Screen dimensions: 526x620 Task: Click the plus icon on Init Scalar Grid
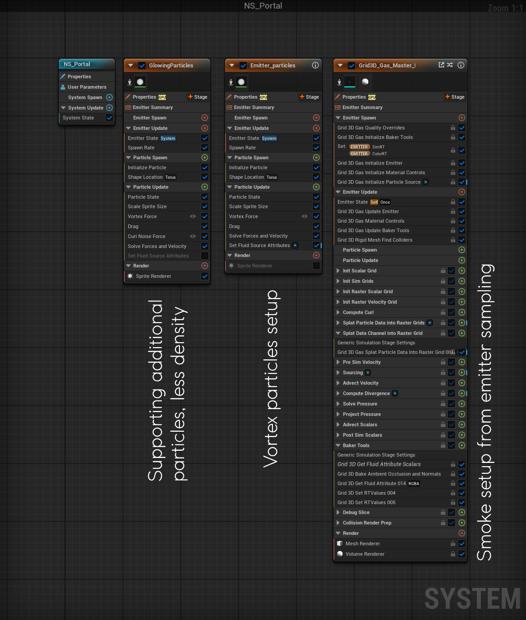(462, 271)
